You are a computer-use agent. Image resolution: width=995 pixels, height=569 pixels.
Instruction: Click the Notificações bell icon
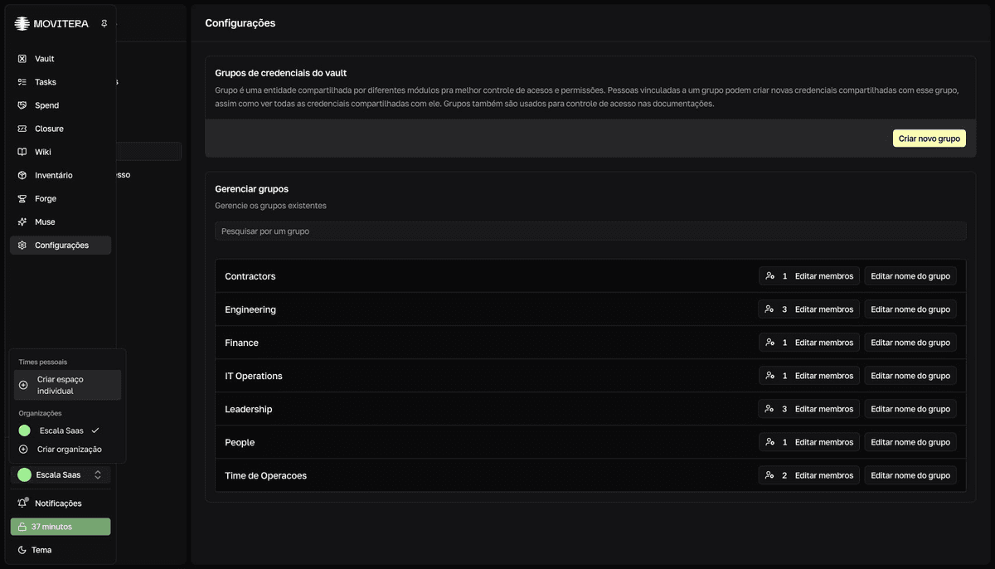click(x=22, y=503)
